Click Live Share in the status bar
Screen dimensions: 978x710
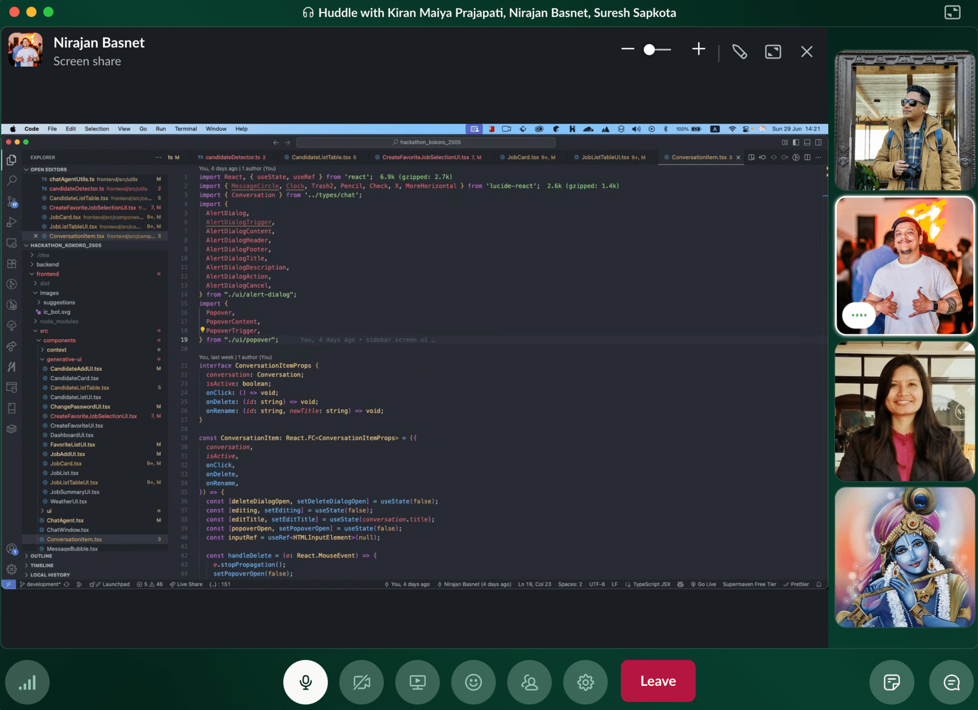186,584
